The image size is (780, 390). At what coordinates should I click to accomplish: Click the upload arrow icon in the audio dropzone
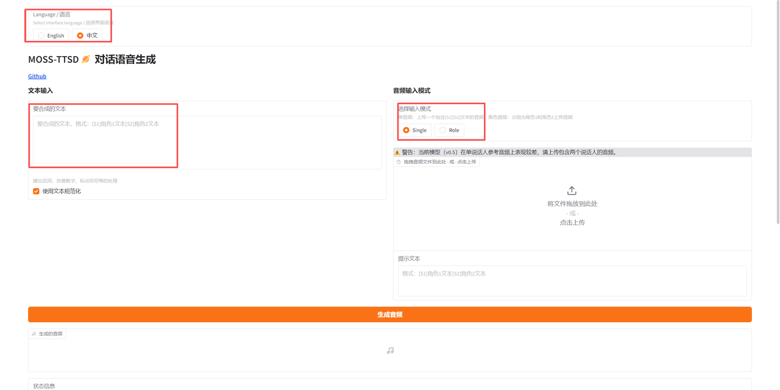click(572, 191)
